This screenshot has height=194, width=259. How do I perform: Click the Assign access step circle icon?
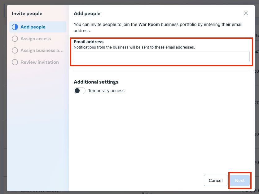coord(15,39)
